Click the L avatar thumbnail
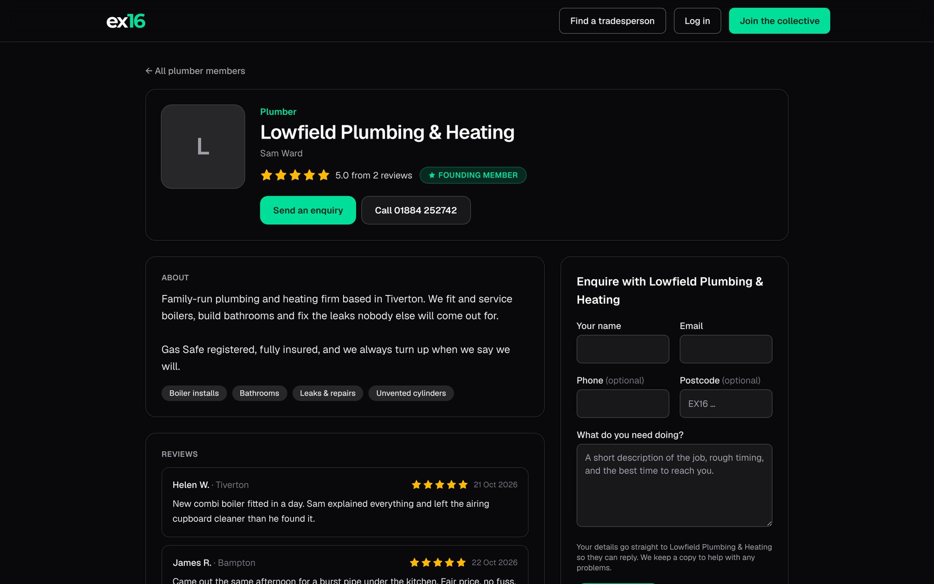Image resolution: width=934 pixels, height=584 pixels. tap(203, 146)
